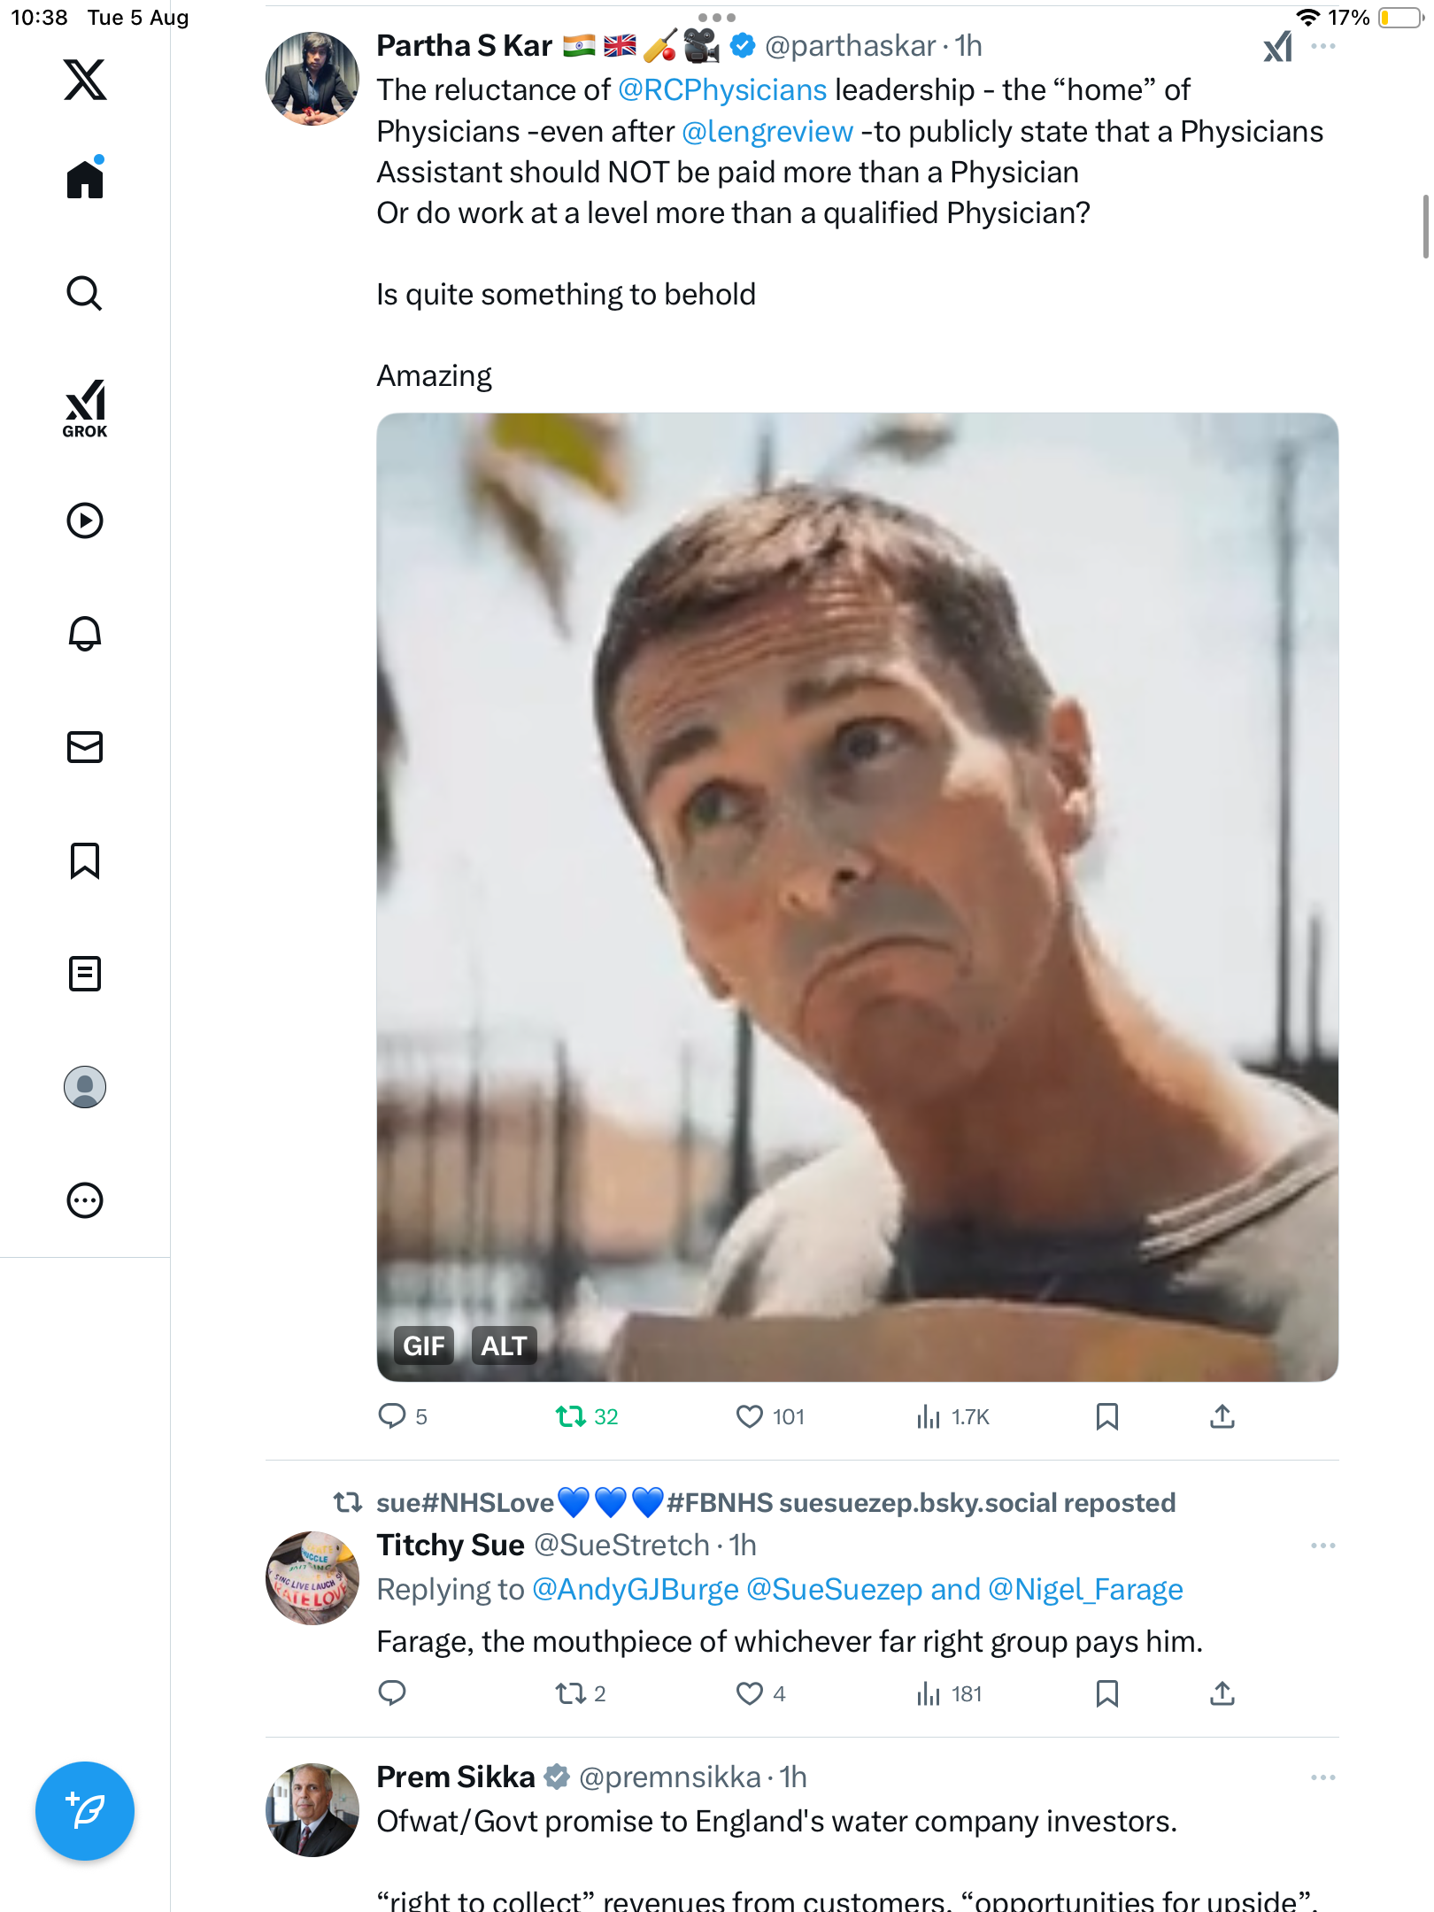This screenshot has height=1912, width=1434.
Task: Click the compose new post button
Action: [x=85, y=1811]
